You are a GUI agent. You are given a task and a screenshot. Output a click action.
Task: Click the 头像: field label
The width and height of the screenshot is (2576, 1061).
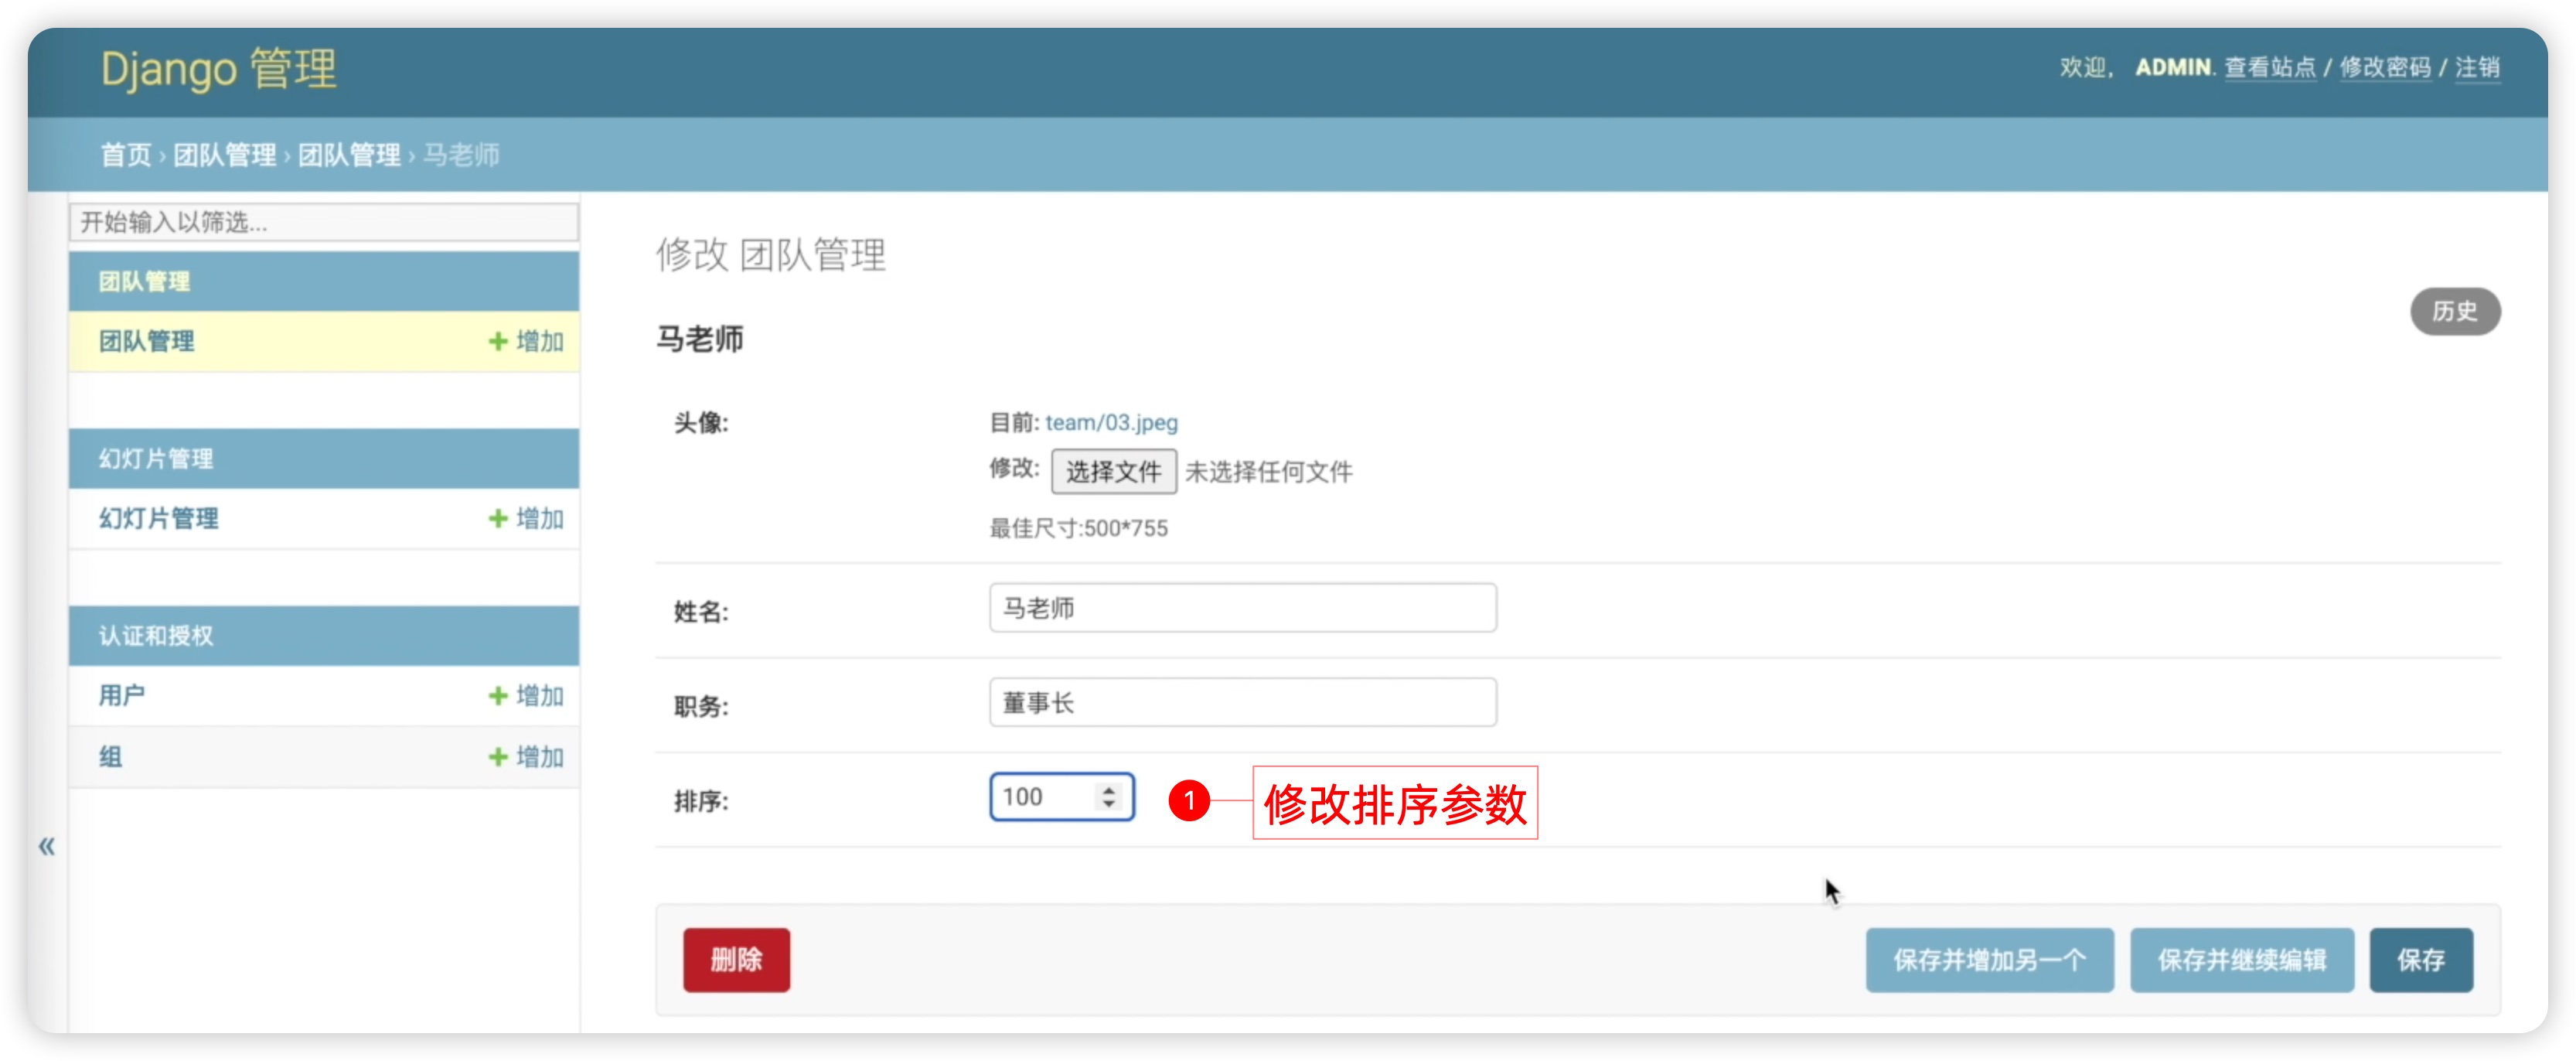click(x=701, y=423)
